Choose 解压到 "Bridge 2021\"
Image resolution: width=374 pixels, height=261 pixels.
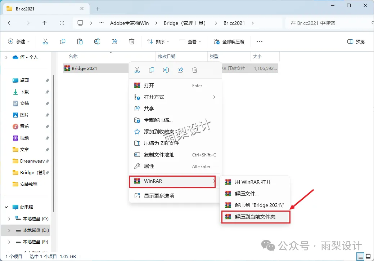(x=254, y=205)
